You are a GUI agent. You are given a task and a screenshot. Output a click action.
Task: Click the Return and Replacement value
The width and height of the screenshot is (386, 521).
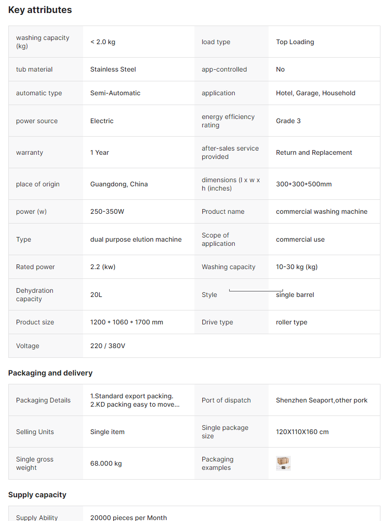coord(314,152)
